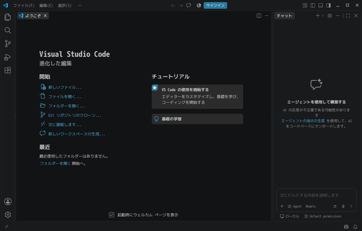Expand new chat dropdown chevron
This screenshot has height=231, width=362.
point(323,16)
